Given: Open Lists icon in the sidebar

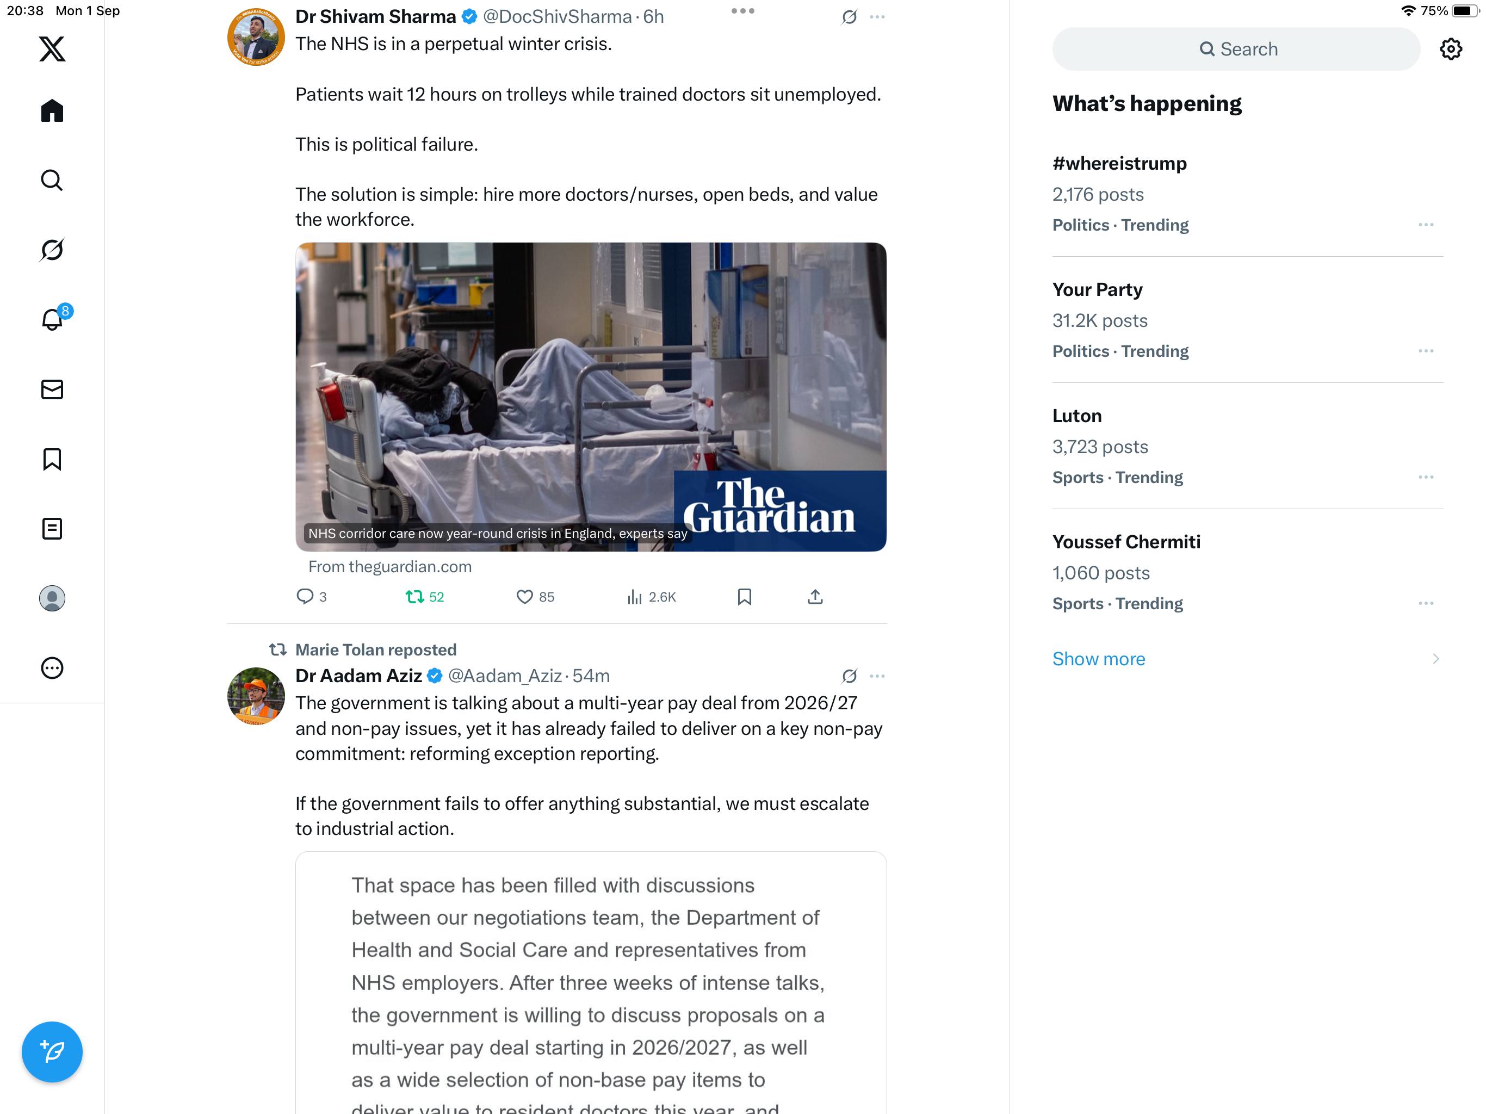Looking at the screenshot, I should (x=52, y=529).
